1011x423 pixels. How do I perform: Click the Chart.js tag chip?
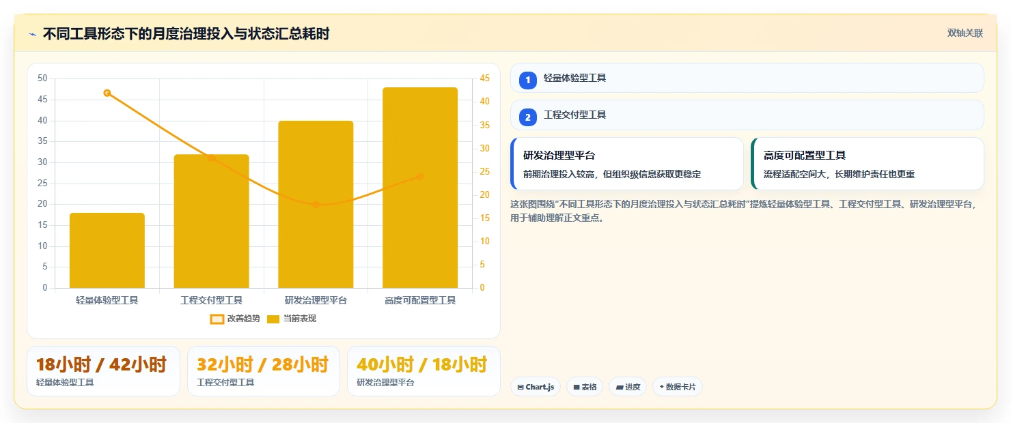[x=536, y=387]
